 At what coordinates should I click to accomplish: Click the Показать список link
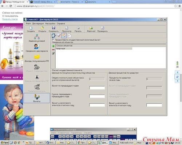pos(10,19)
